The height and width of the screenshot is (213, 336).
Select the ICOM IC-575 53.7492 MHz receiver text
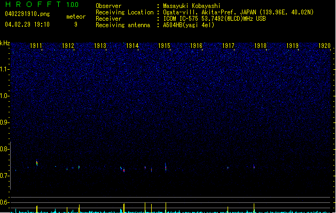pos(214,19)
